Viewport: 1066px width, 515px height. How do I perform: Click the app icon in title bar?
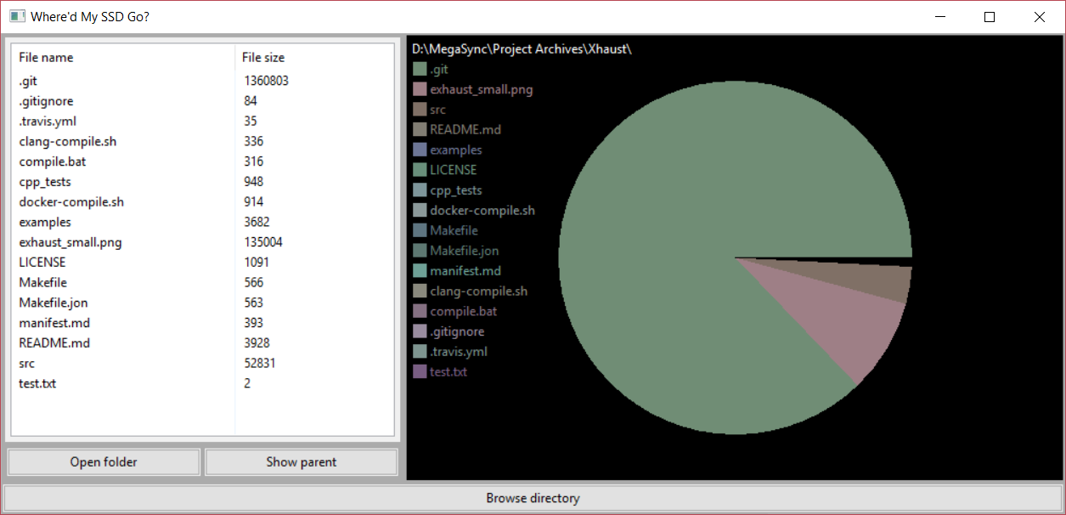coord(16,16)
